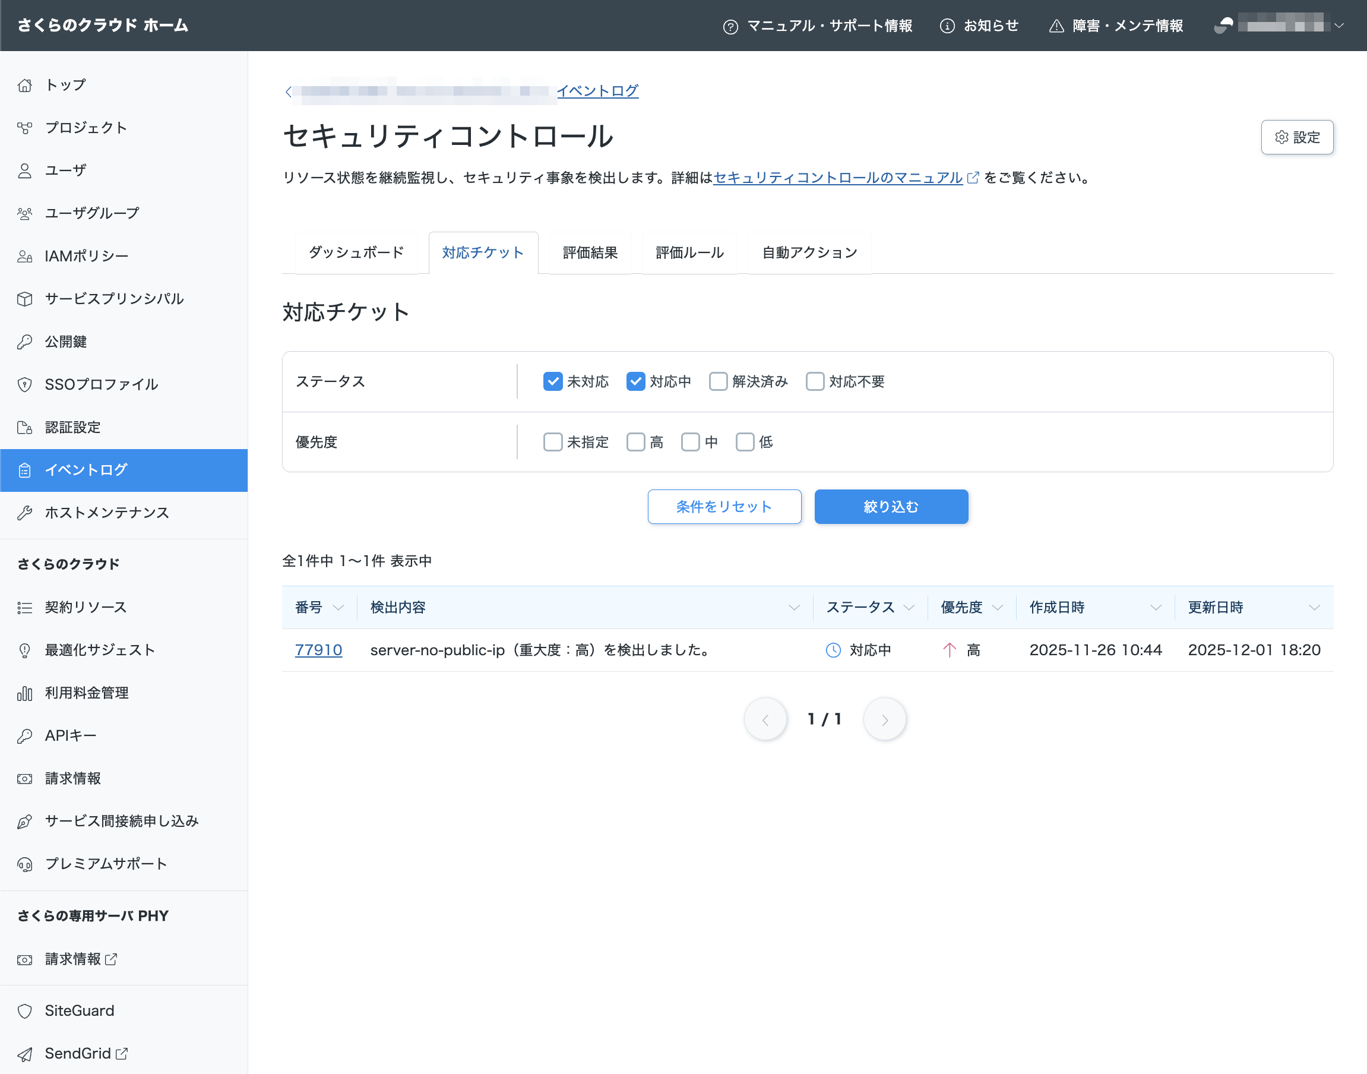Click the プロジェクト project icon
Image resolution: width=1367 pixels, height=1074 pixels.
click(24, 128)
